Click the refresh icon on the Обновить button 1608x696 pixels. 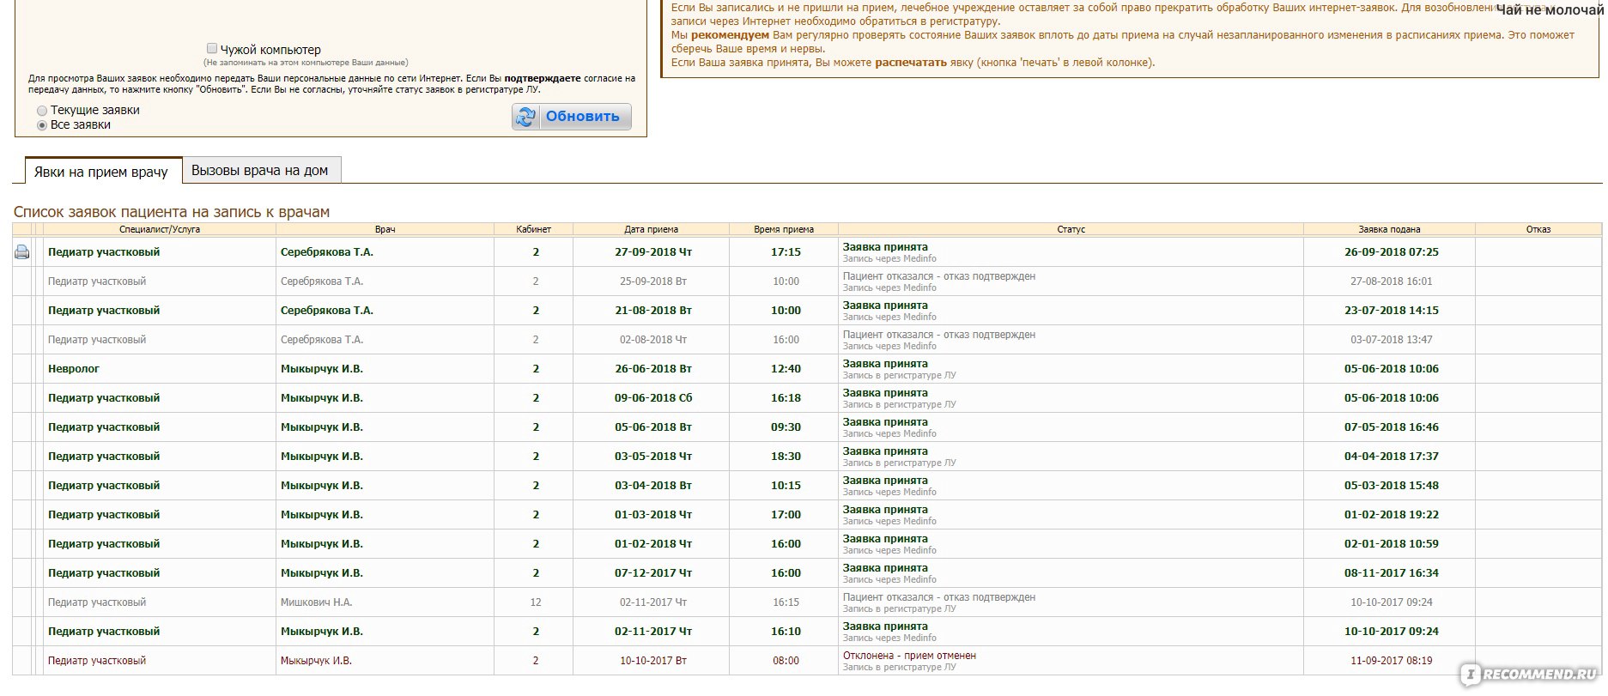pyautogui.click(x=525, y=117)
